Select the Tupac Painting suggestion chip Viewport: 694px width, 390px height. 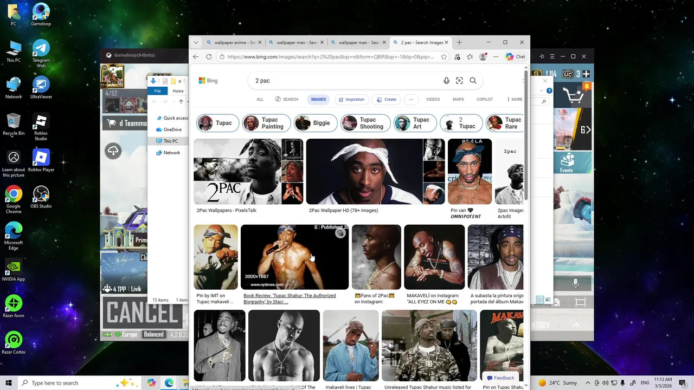[266, 123]
